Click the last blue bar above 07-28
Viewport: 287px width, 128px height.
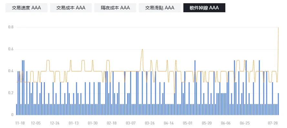278,104
